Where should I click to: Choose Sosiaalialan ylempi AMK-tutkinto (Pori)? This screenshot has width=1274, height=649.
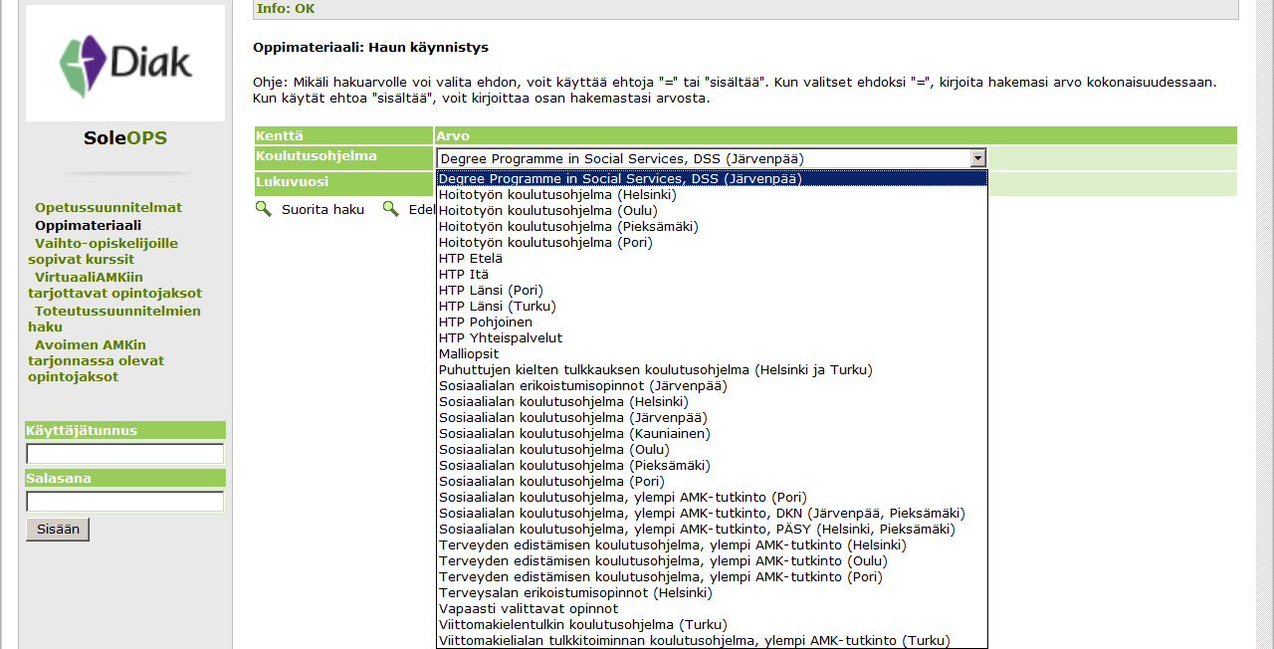click(x=712, y=498)
